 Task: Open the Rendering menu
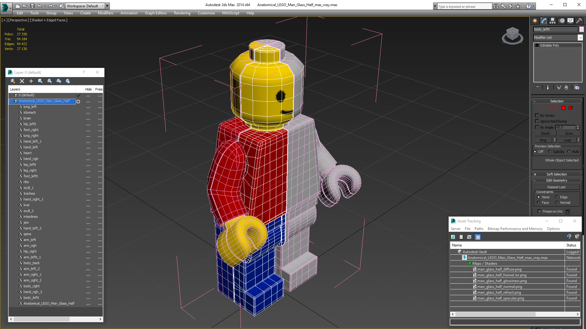(x=182, y=13)
